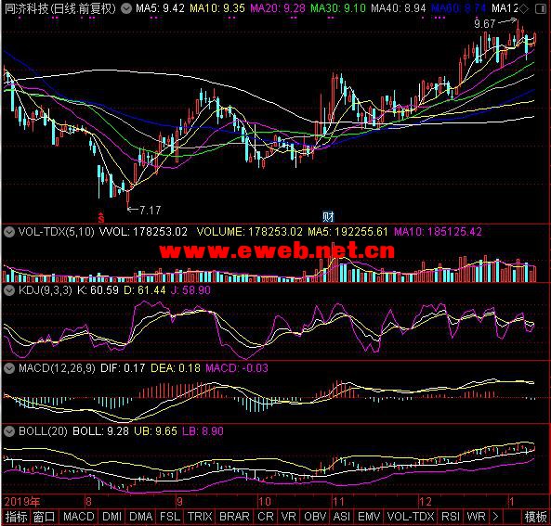The height and width of the screenshot is (526, 551).
Task: Click the month 8 axis marker
Action: (88, 502)
